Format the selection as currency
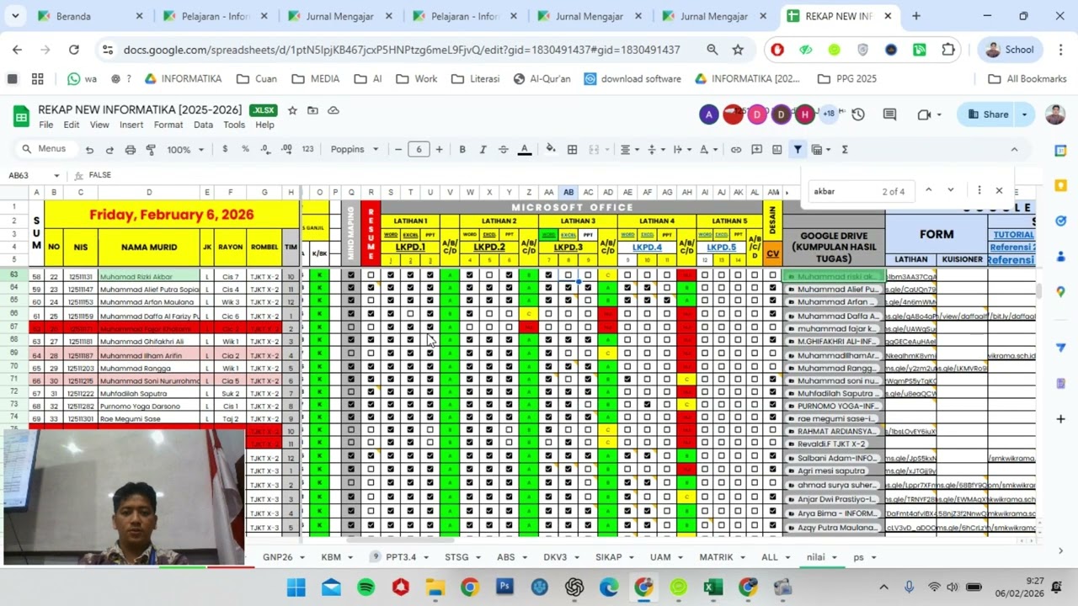Image resolution: width=1078 pixels, height=606 pixels. (225, 149)
